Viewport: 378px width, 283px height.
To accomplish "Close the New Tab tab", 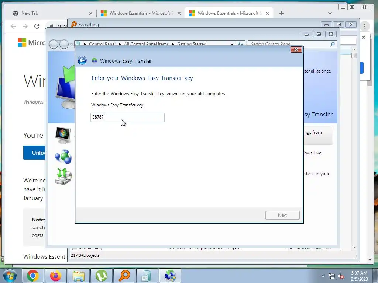I will 91,14.
